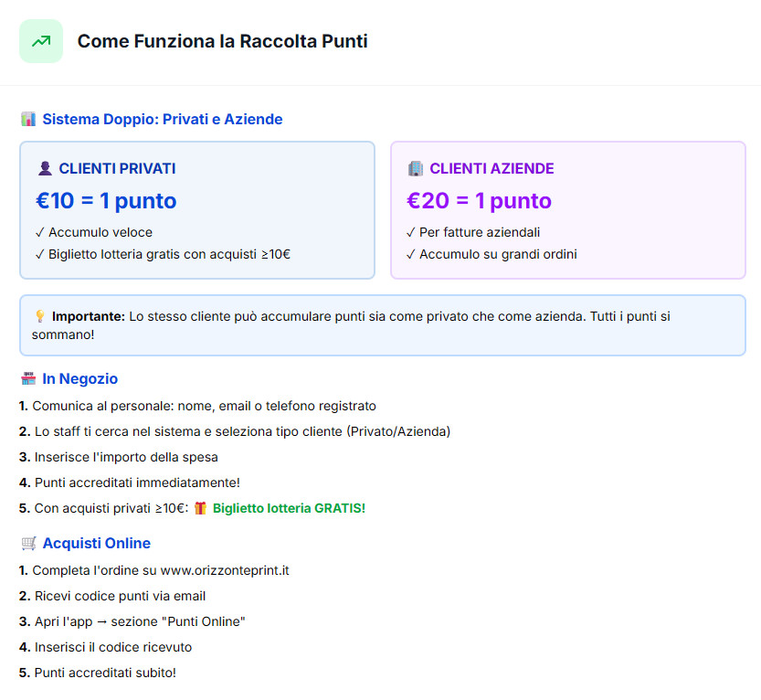Image resolution: width=761 pixels, height=700 pixels.
Task: Click step 2 Lo staff ti cerca nel sistema
Action: (235, 431)
